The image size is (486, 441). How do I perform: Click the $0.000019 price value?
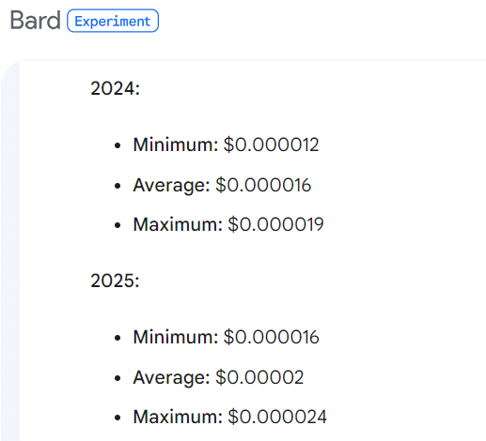click(275, 224)
